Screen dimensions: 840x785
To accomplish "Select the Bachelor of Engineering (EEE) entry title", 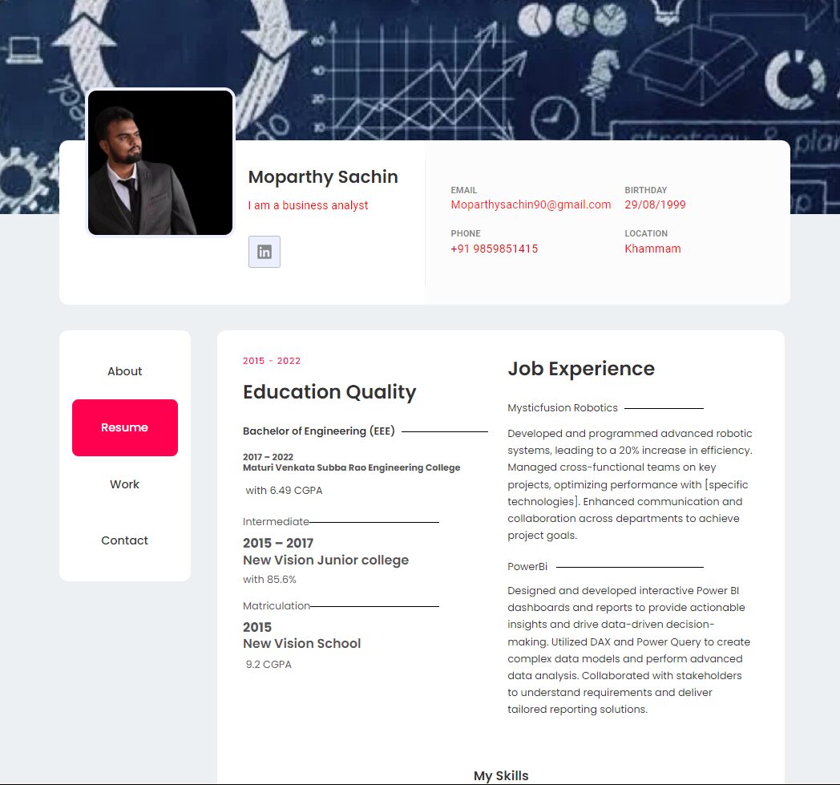I will 319,431.
